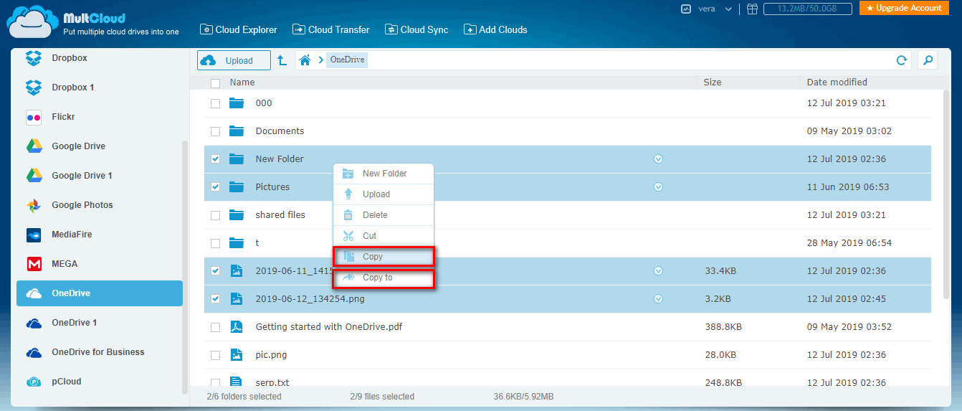Open 2019-06-12_134254.png row dropdown arrow
This screenshot has width=962, height=411.
tap(658, 299)
